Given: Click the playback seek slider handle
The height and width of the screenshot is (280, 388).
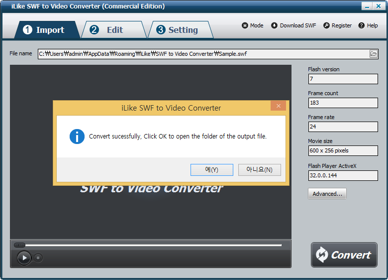Looking at the screenshot, I should [x=19, y=245].
